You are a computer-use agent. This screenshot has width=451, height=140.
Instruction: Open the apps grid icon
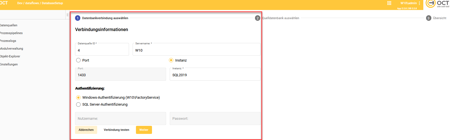[389, 3]
